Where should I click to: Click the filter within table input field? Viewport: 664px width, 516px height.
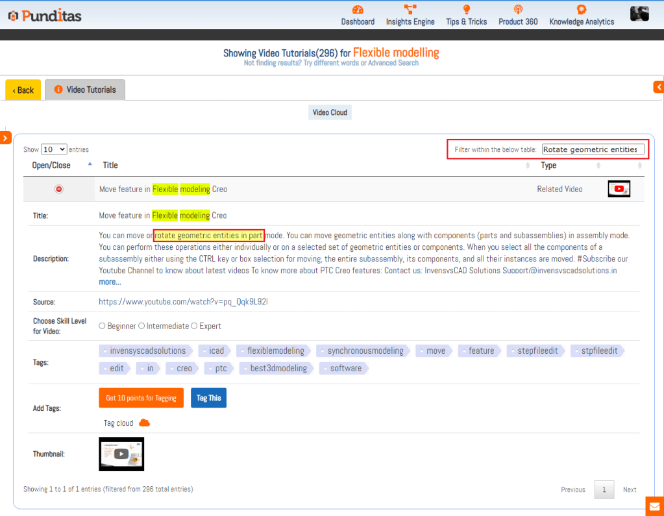(x=593, y=149)
